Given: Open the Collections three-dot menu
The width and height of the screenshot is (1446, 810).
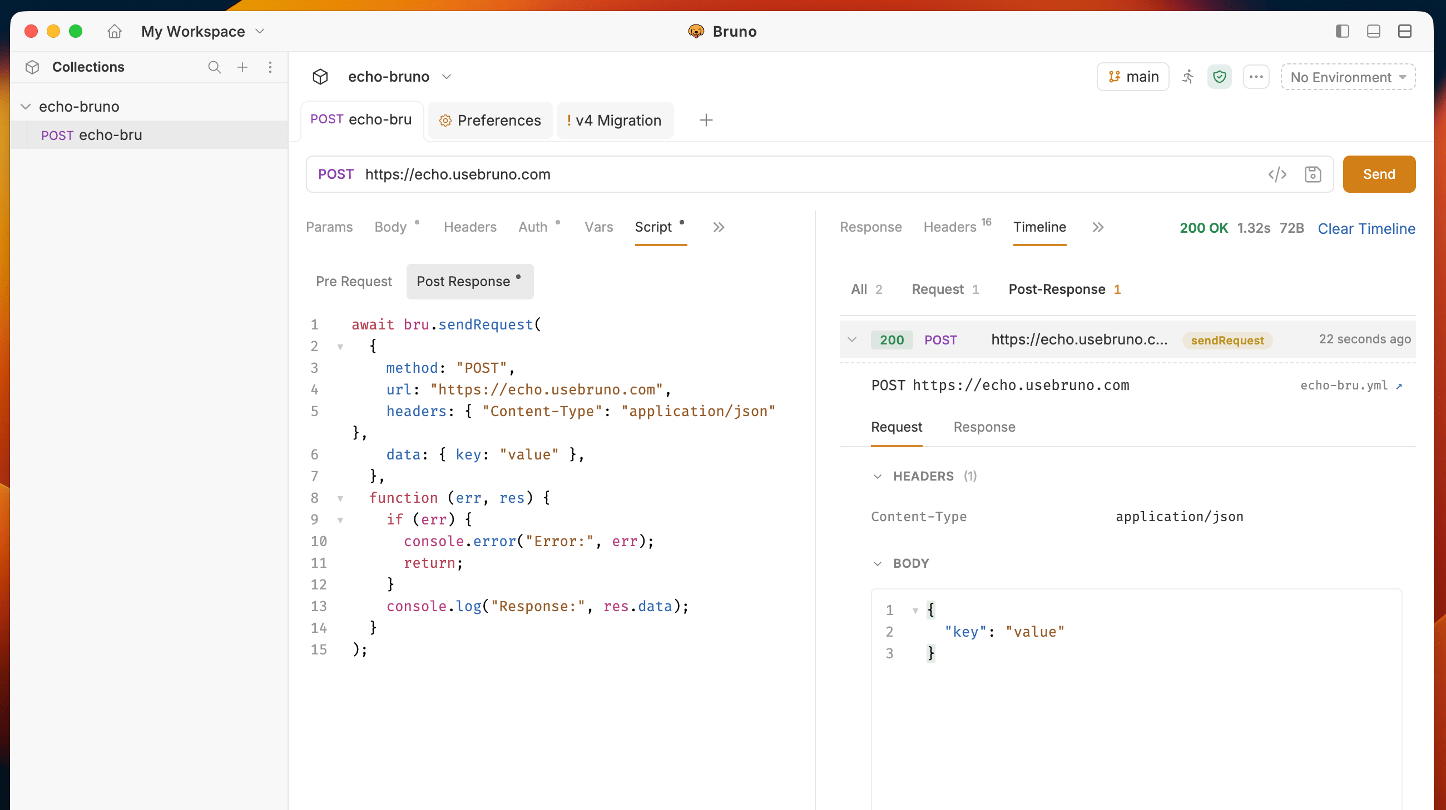Looking at the screenshot, I should (270, 67).
